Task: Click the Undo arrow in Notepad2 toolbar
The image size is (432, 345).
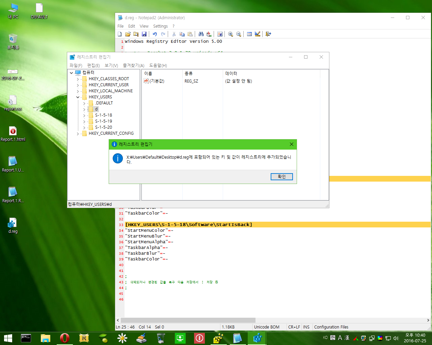Action: coord(155,34)
